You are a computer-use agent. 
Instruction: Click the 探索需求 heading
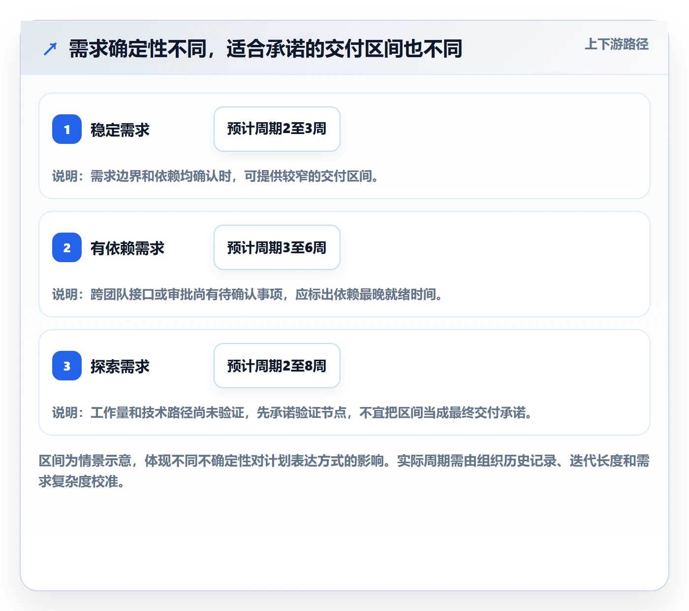click(120, 366)
